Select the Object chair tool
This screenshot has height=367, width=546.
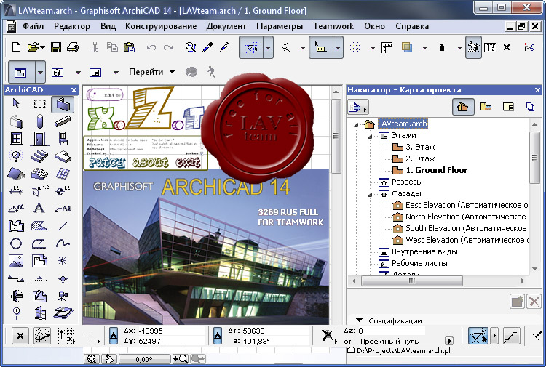pos(63,139)
